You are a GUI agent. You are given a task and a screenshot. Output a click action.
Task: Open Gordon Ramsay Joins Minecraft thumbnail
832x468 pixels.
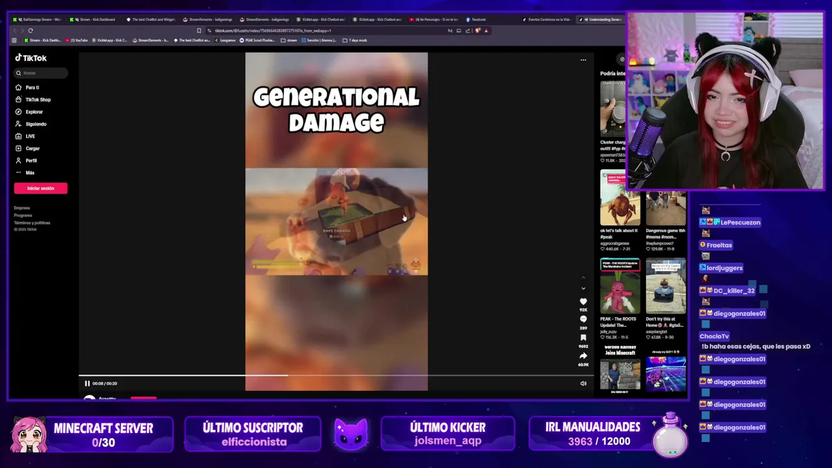point(619,369)
